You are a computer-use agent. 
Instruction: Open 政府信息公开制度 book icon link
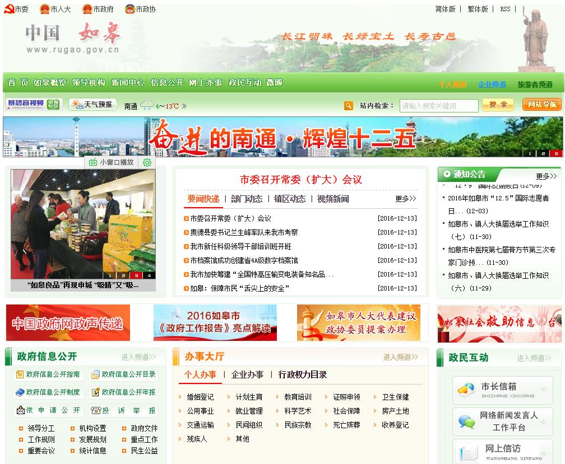[x=48, y=392]
